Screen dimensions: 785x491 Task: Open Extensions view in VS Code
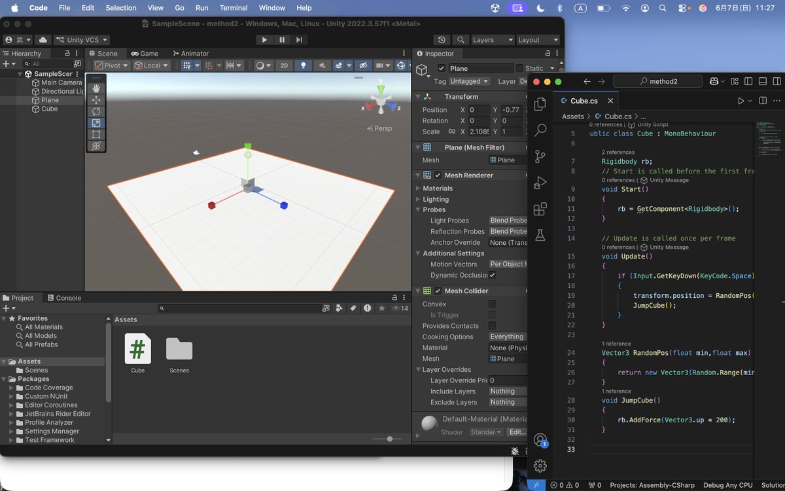click(x=540, y=209)
